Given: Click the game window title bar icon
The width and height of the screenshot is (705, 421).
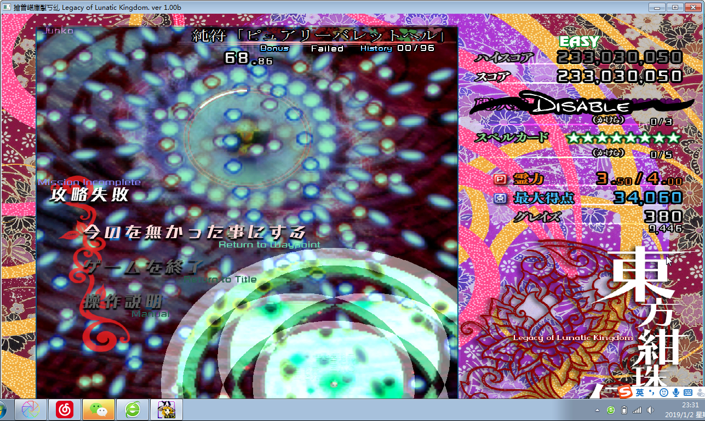Looking at the screenshot, I should pos(7,7).
